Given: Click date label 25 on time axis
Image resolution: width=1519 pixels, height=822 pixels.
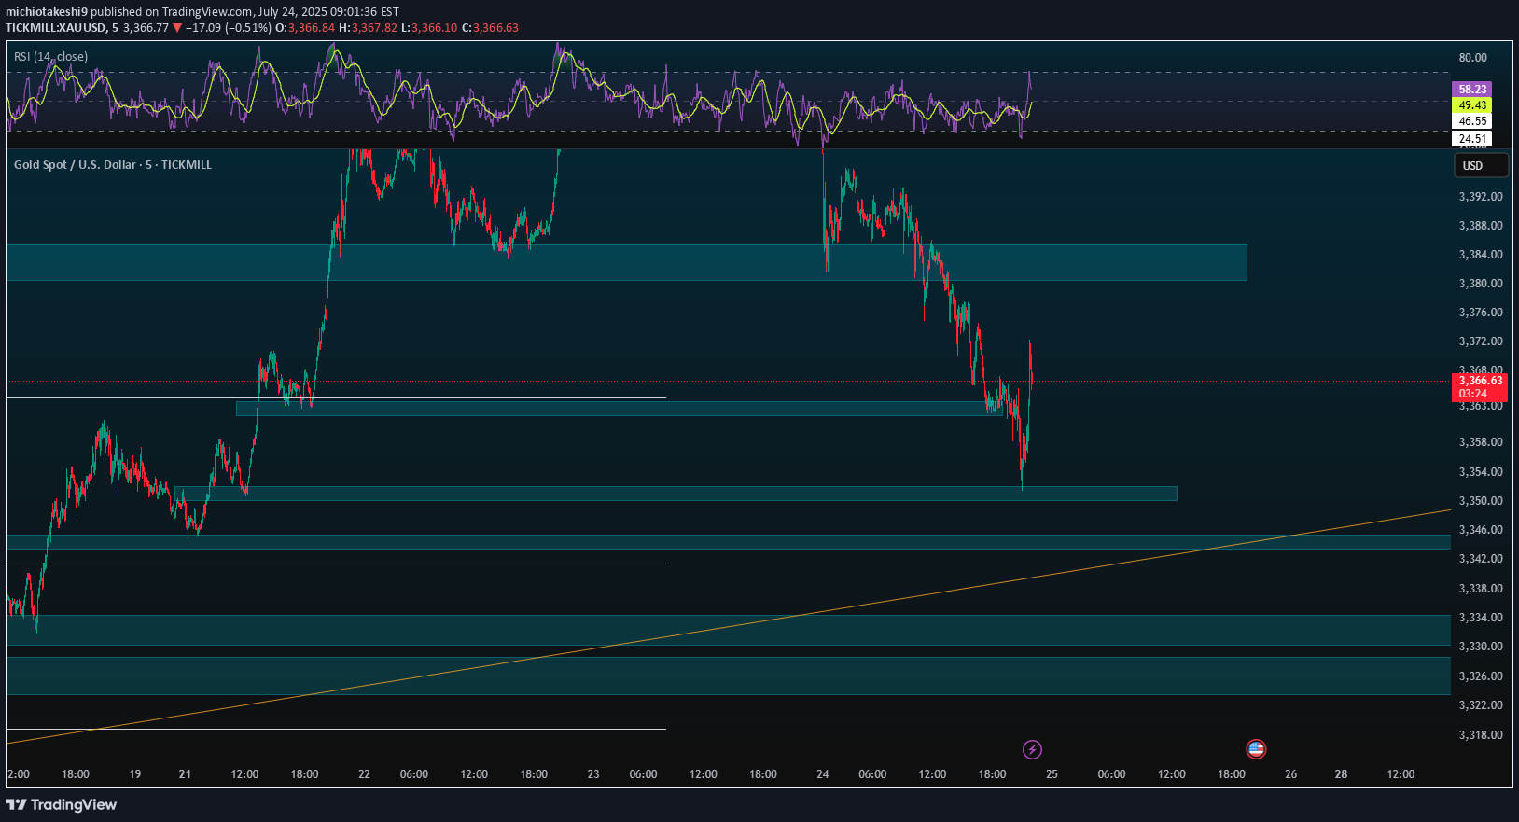Looking at the screenshot, I should tap(1052, 774).
